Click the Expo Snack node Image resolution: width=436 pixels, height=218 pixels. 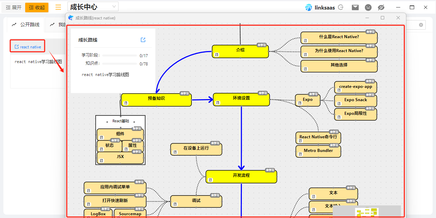356,101
